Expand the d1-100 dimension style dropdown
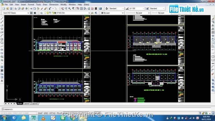 click(x=137, y=8)
